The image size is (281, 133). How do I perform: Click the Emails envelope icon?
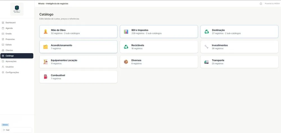(3, 34)
